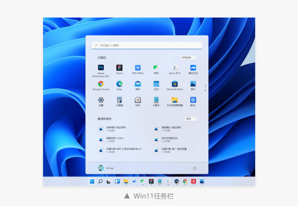
Task: Open Google Chrome from pinned apps
Action: point(101,86)
